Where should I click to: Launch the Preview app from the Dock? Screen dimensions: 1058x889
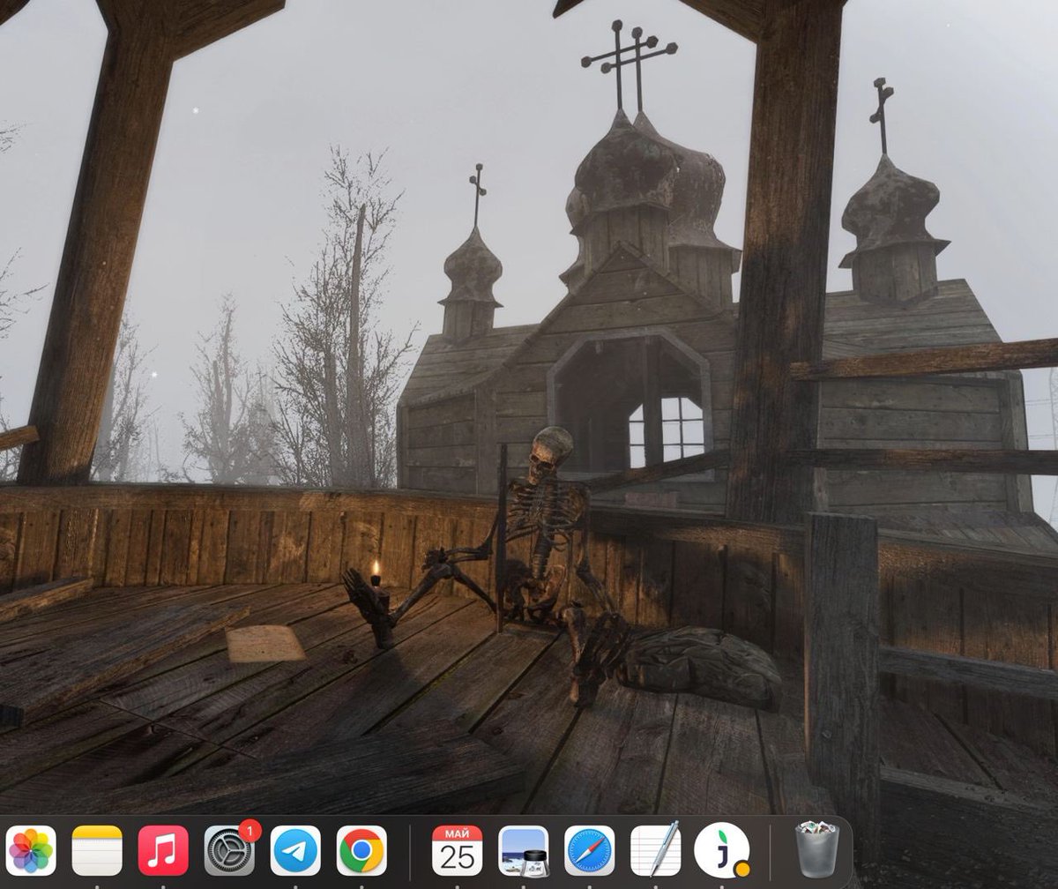pos(523,850)
